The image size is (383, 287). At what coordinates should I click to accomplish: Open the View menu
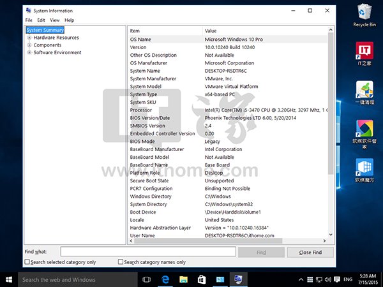(55, 20)
